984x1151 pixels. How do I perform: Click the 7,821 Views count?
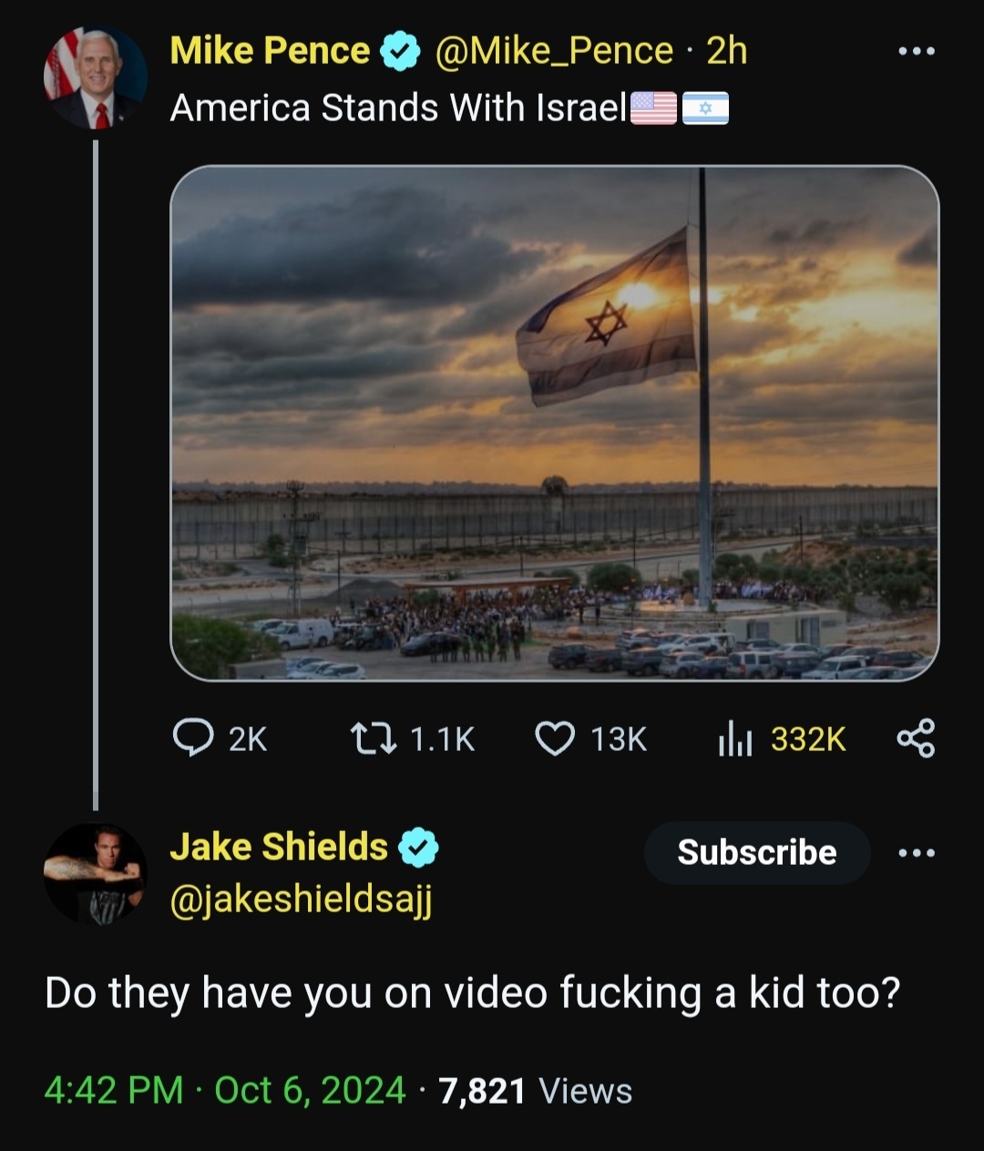click(x=535, y=1090)
